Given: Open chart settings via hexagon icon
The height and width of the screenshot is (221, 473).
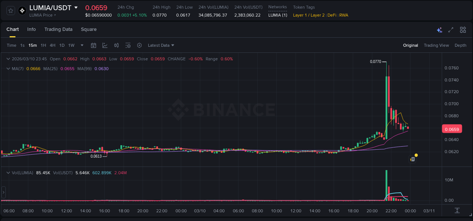Looking at the screenshot, I should click(139, 45).
